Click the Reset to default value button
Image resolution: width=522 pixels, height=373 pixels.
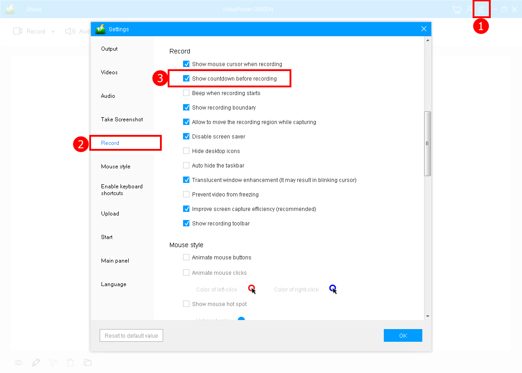click(x=131, y=335)
